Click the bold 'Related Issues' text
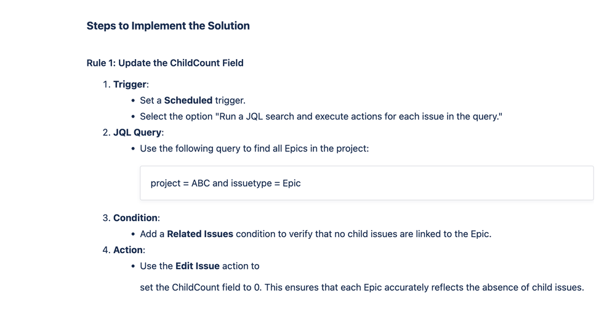 point(200,234)
